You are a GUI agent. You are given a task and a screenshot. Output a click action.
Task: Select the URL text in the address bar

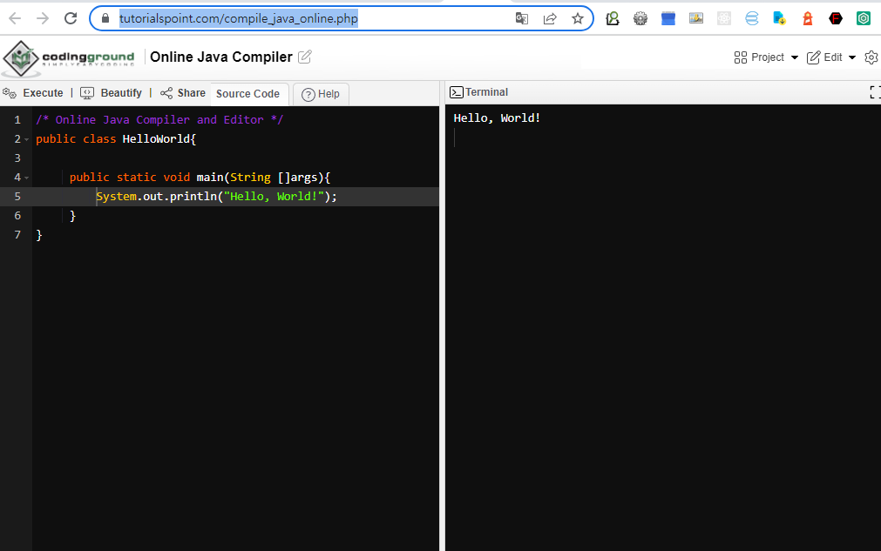point(238,18)
